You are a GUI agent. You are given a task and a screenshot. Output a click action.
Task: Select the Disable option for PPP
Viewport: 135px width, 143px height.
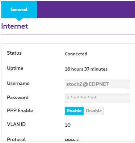[94, 111]
